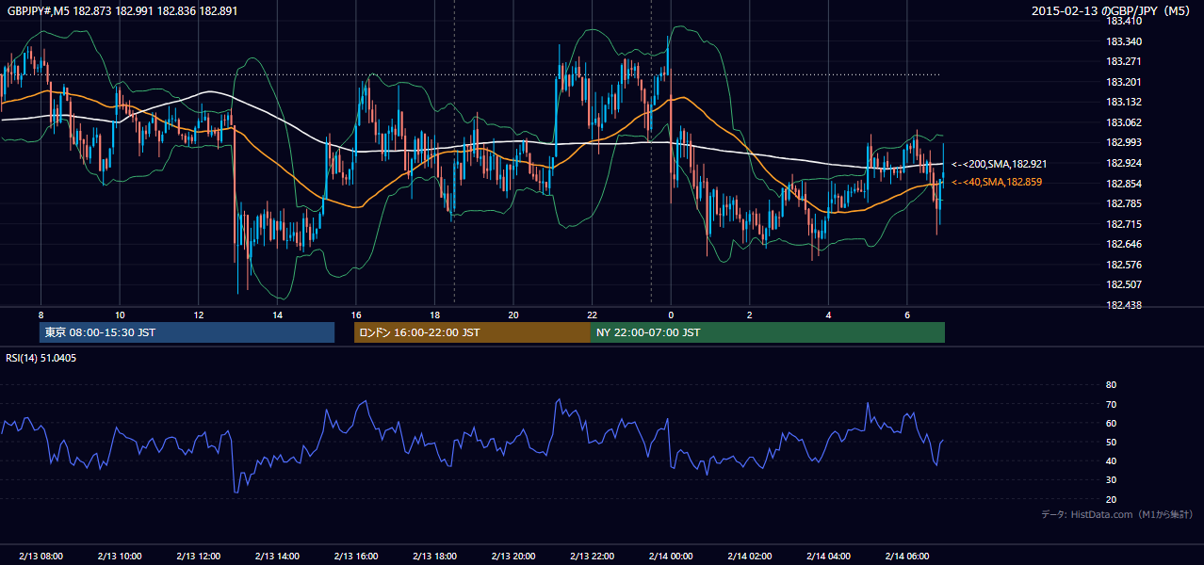Click the RSI(14) 51.0405 indicator label

[41, 358]
